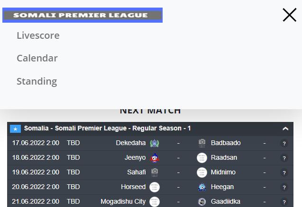The height and width of the screenshot is (207, 302).
Task: Select the Midnimo team name
Action: tap(223, 172)
